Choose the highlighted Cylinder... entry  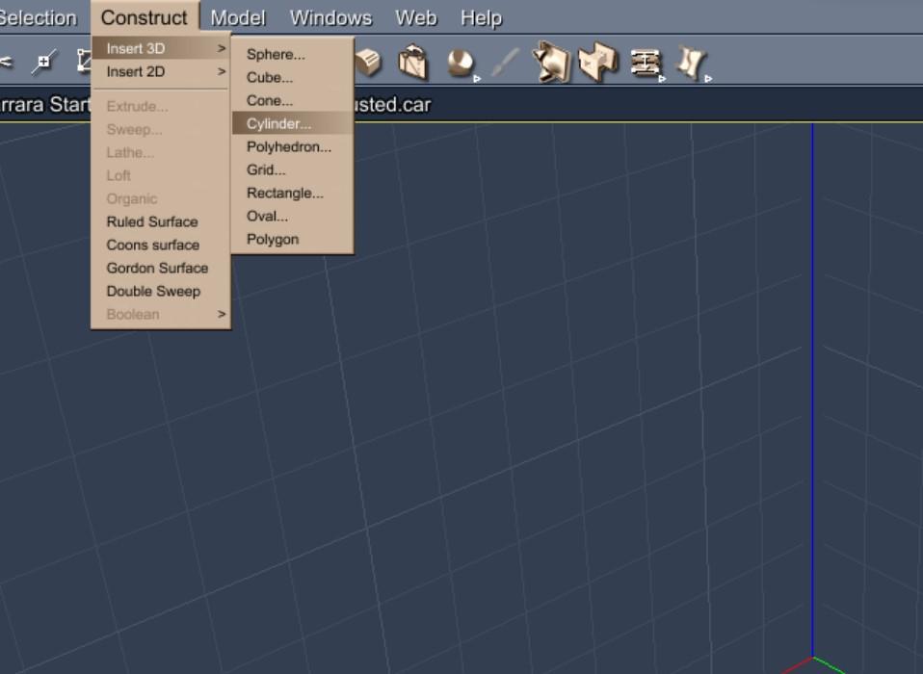293,123
